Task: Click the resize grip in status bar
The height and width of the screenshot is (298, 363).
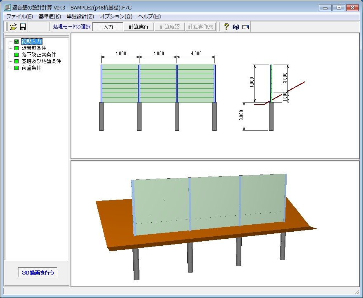Action: (x=357, y=292)
